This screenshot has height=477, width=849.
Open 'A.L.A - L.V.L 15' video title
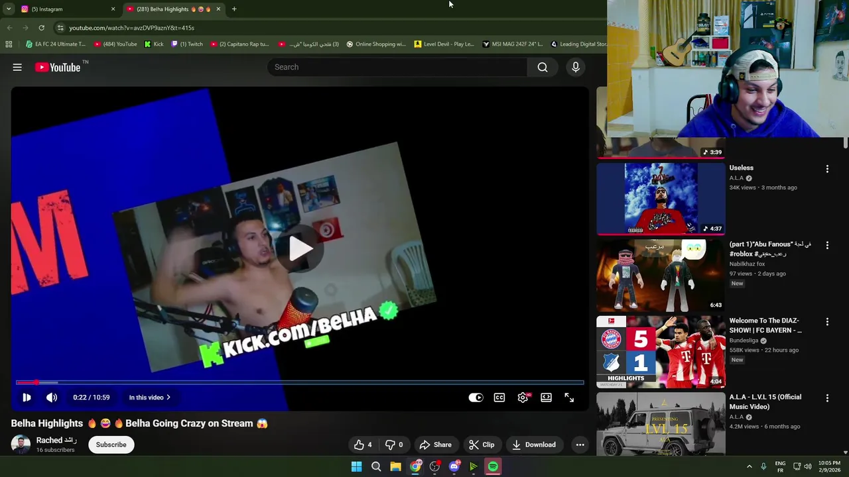tap(765, 401)
